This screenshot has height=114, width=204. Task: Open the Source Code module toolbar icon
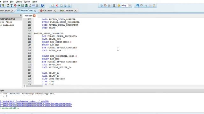33,5
